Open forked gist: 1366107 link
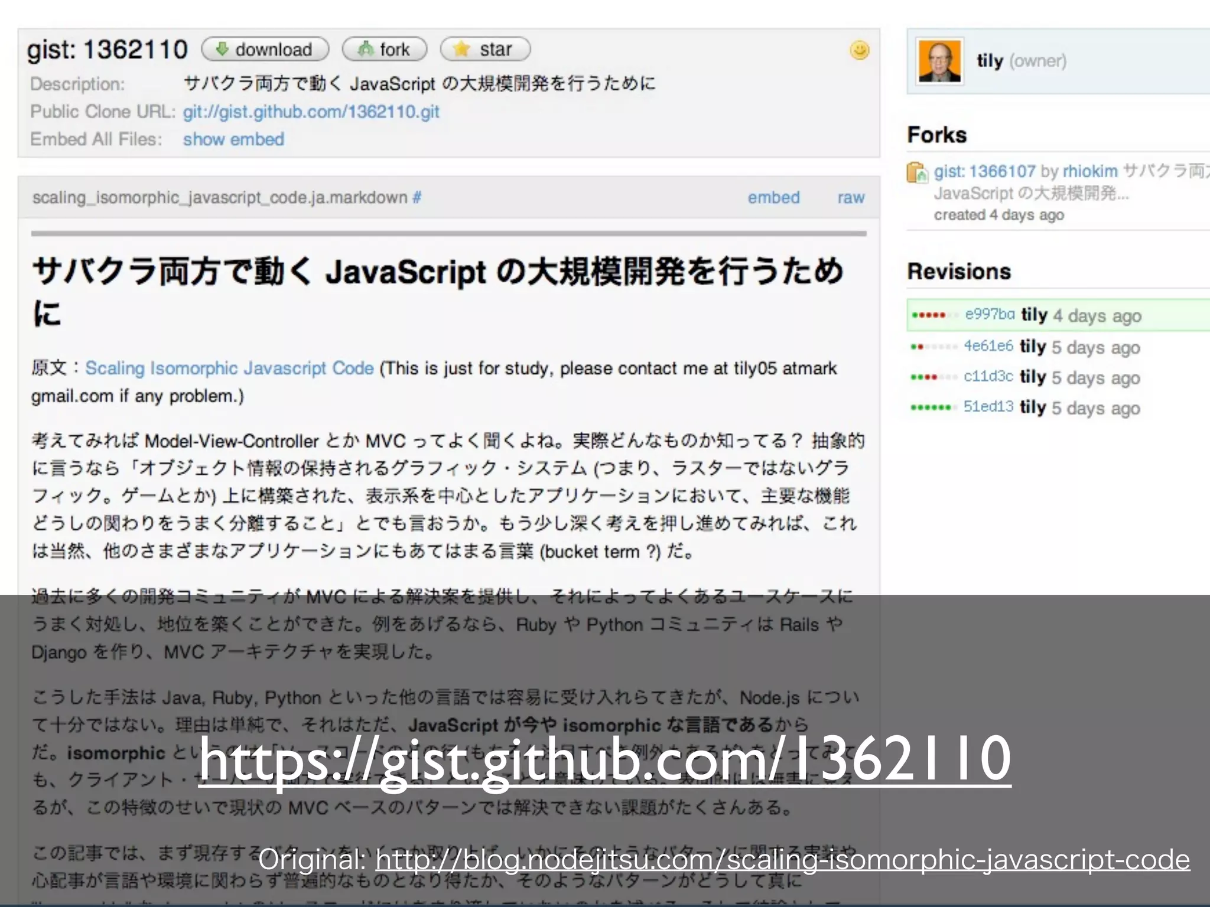 (x=984, y=172)
